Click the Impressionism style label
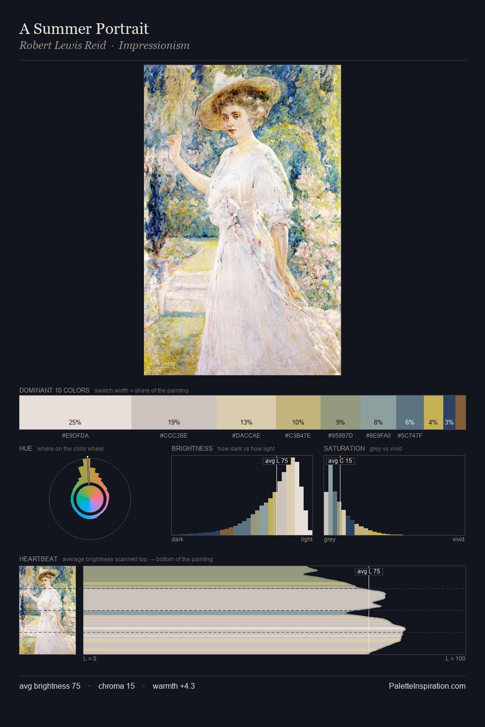This screenshot has width=485, height=727. tap(154, 46)
